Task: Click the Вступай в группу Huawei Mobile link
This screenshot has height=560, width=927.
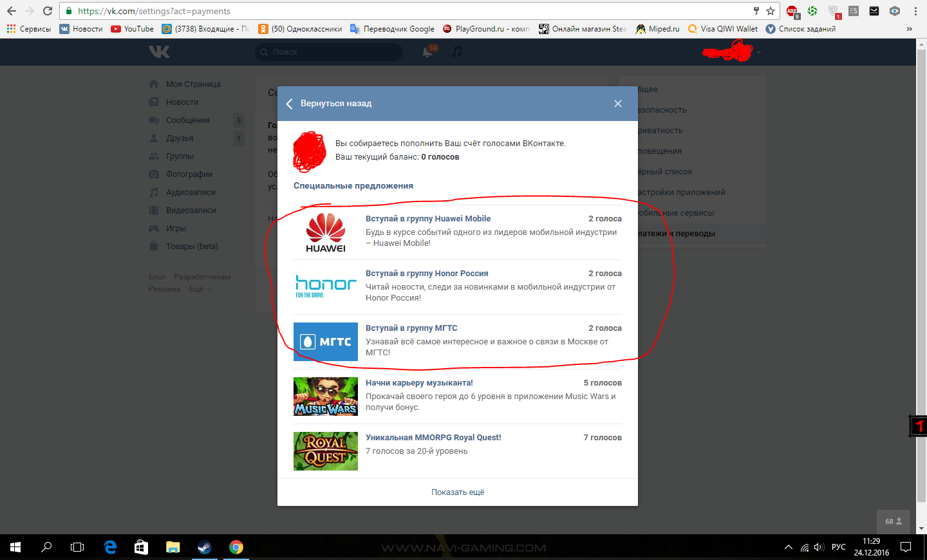Action: [x=428, y=219]
